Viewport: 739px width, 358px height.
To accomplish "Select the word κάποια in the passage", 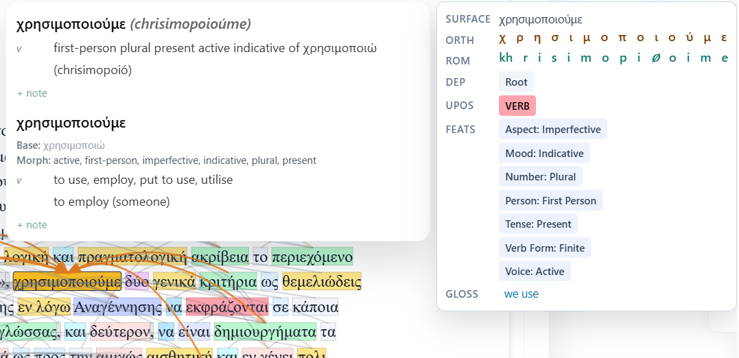I will pos(316,308).
